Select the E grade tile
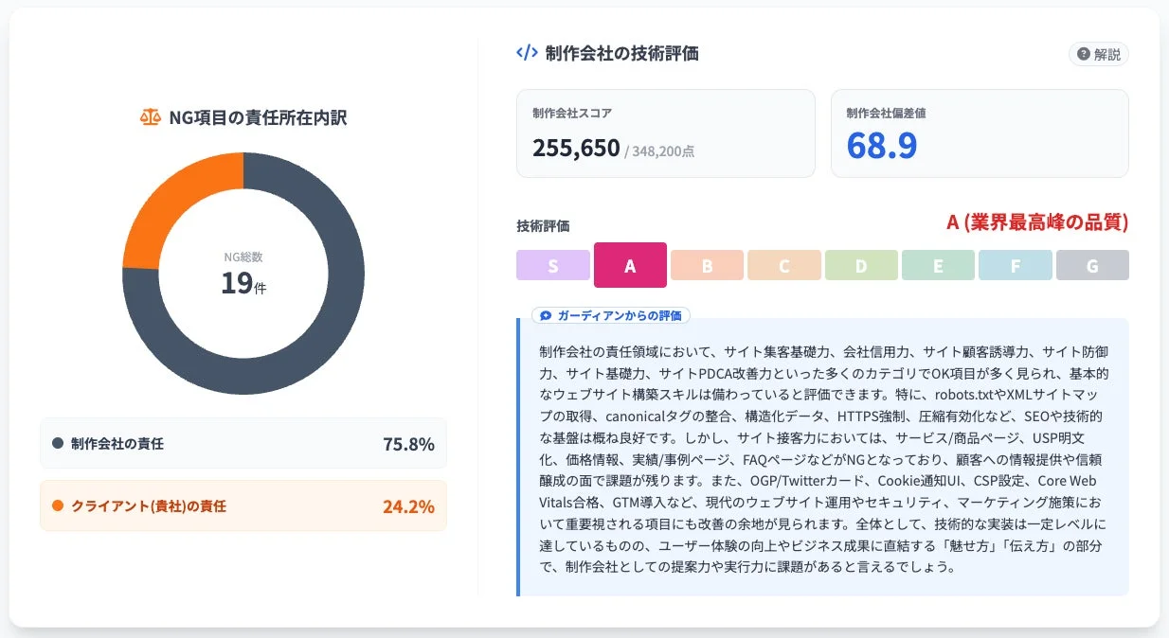Image resolution: width=1169 pixels, height=638 pixels. 938,265
